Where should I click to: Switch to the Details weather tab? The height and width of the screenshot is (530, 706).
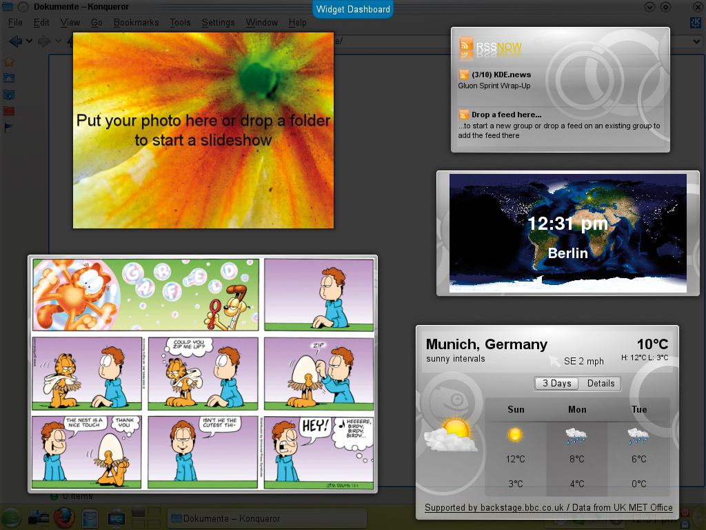click(601, 384)
